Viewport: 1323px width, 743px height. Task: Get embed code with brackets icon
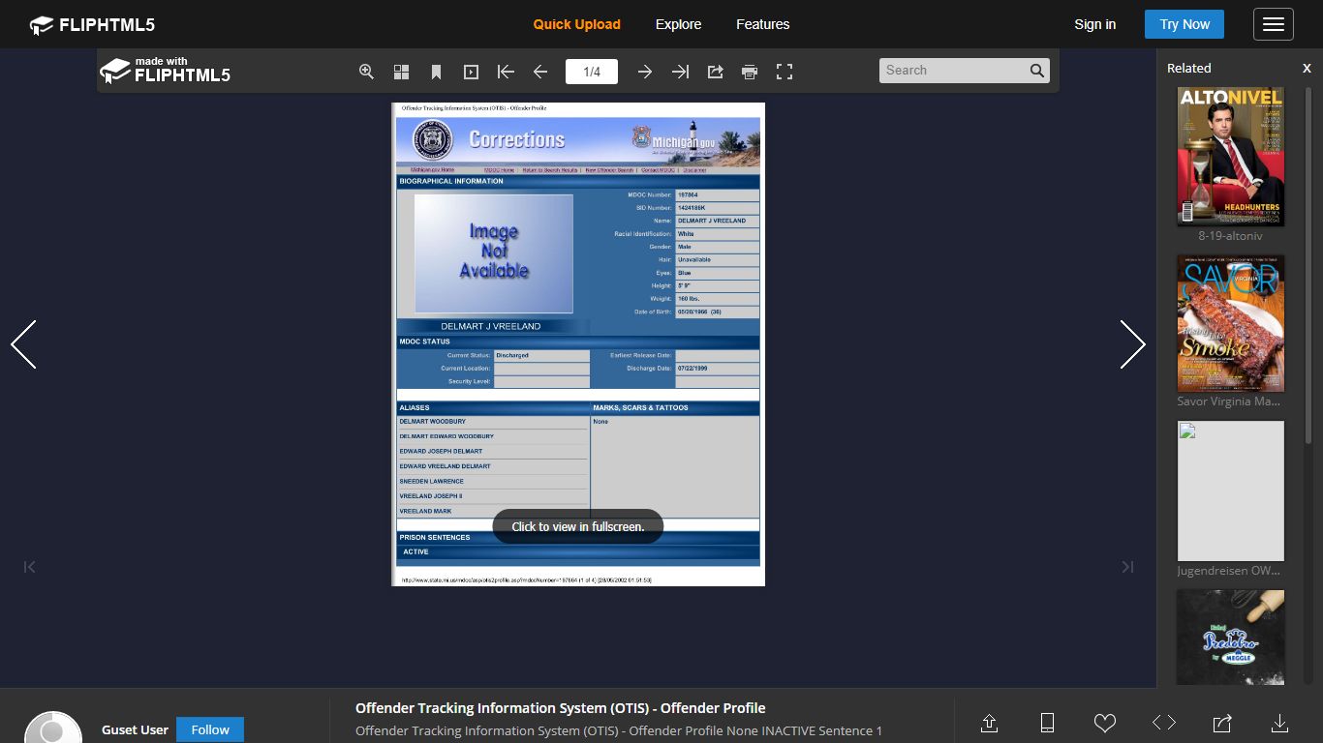(1164, 723)
